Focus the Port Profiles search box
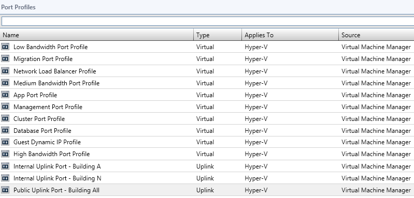 [208, 21]
